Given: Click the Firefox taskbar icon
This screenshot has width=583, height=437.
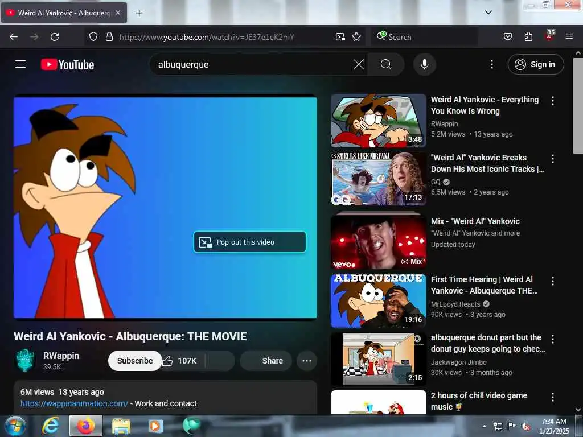Looking at the screenshot, I should click(86, 426).
